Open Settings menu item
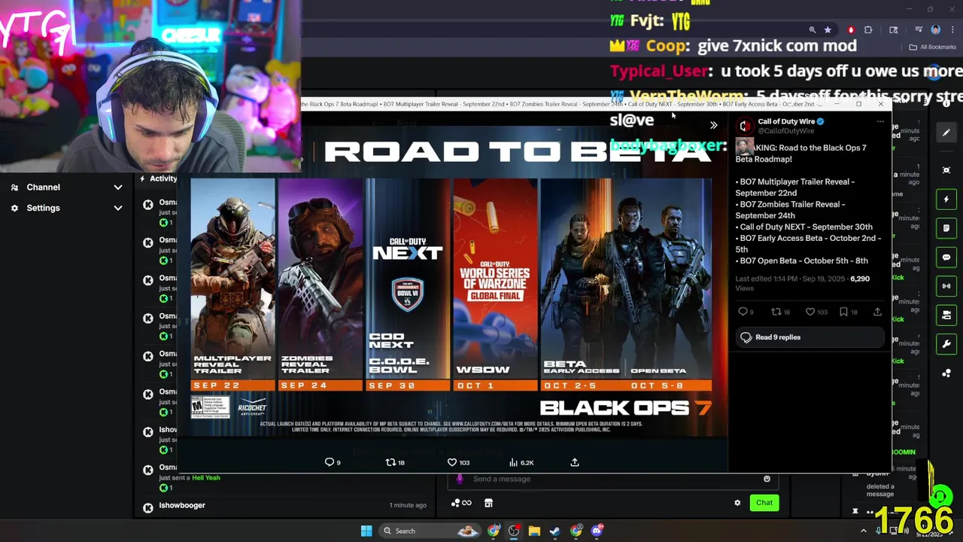Image resolution: width=963 pixels, height=542 pixels. (43, 208)
